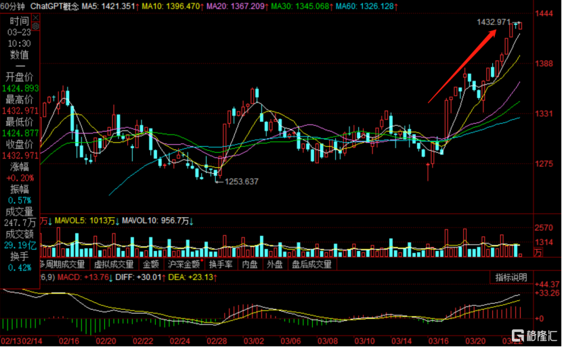The width and height of the screenshot is (562, 347).
Task: Click the Gelonghui logo watermark
Action: 534,336
